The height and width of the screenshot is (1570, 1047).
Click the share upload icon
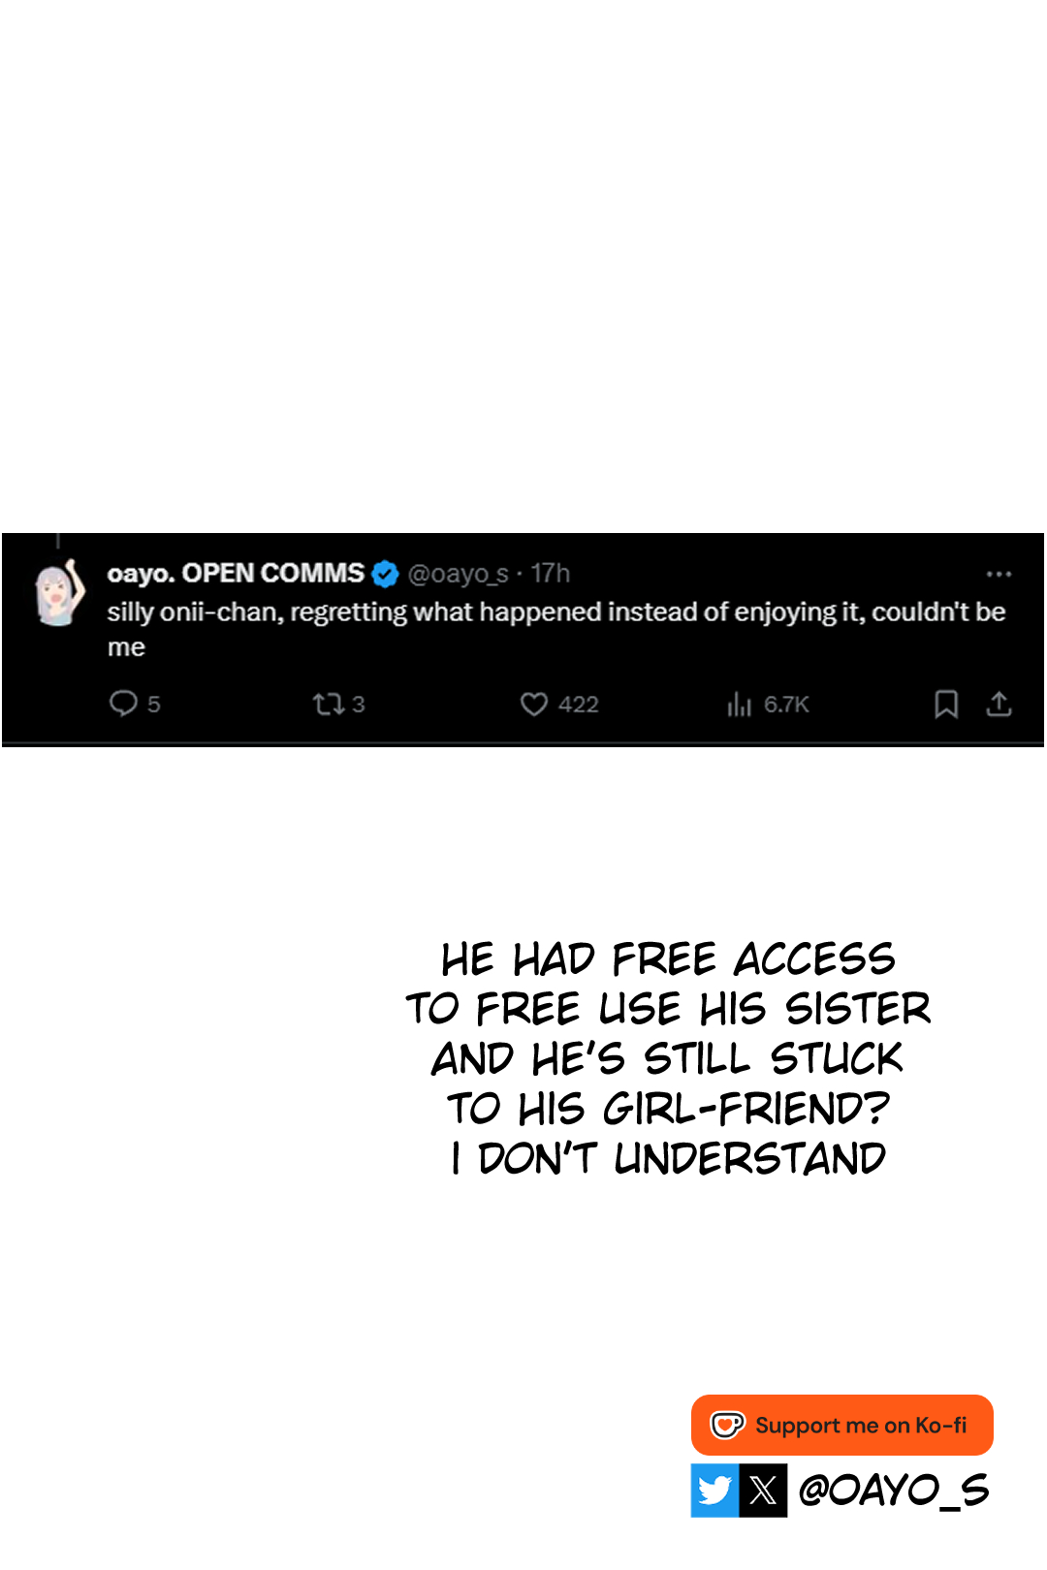tap(999, 704)
